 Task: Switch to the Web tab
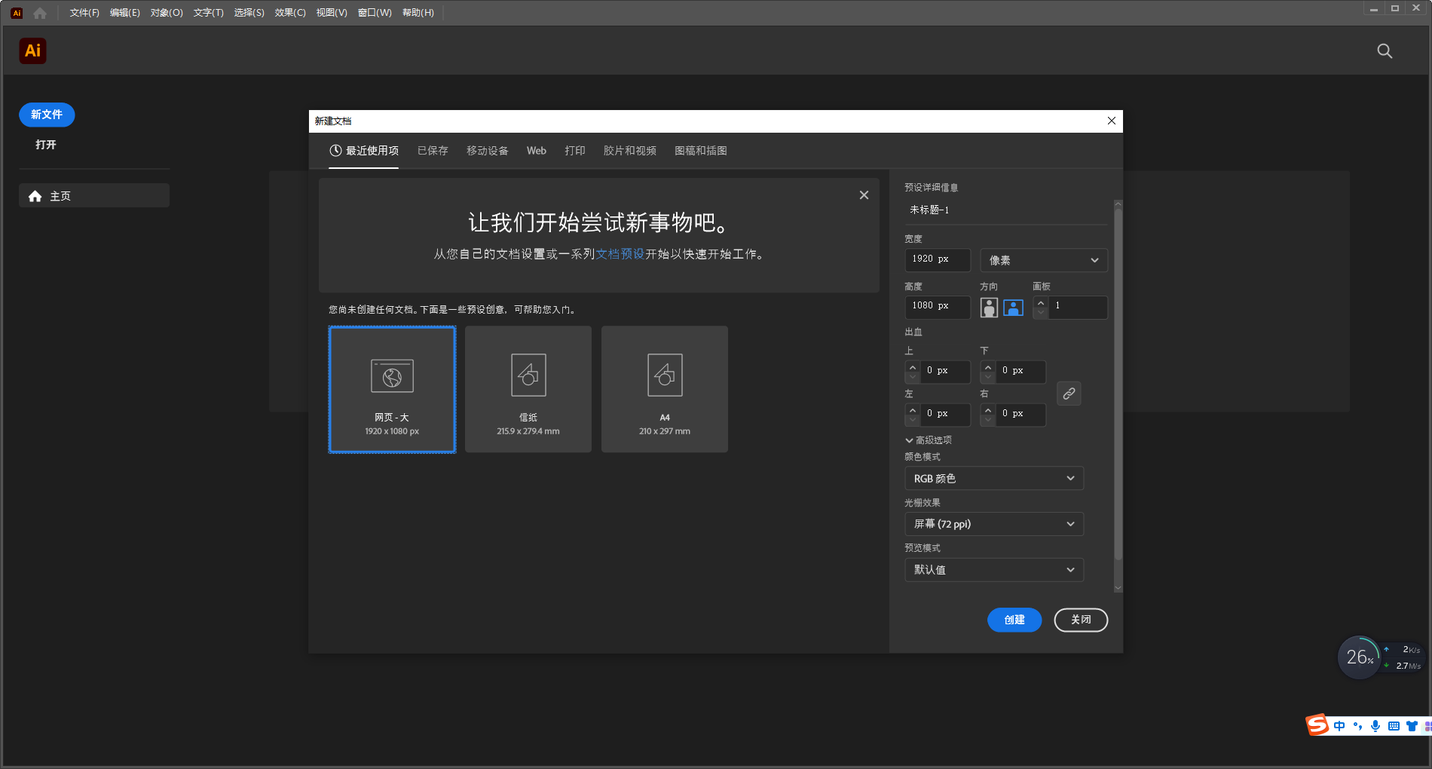(536, 151)
